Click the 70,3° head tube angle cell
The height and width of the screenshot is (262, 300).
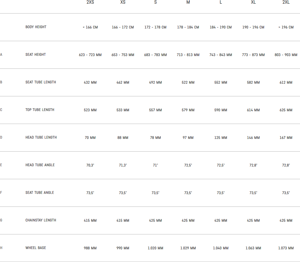click(90, 165)
